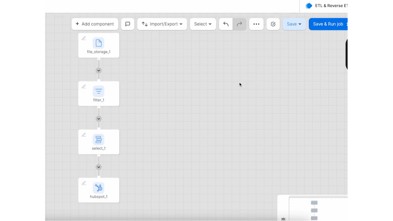393x221 pixels.
Task: Click the file_storage_1 document icon
Action: [99, 43]
